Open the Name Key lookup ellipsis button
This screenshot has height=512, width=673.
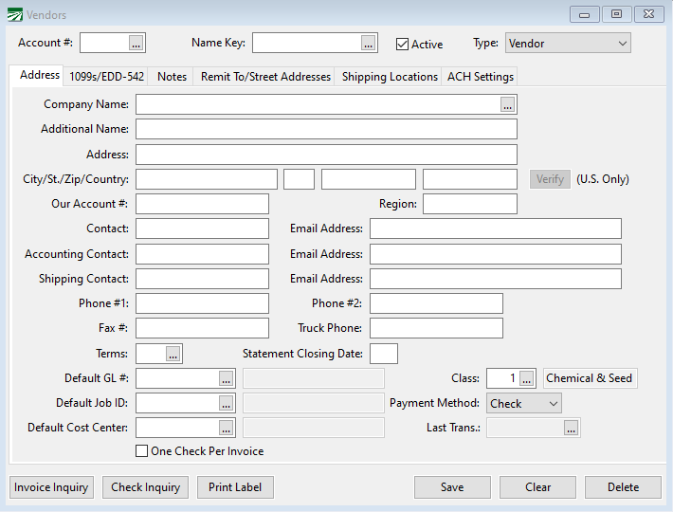coord(368,44)
